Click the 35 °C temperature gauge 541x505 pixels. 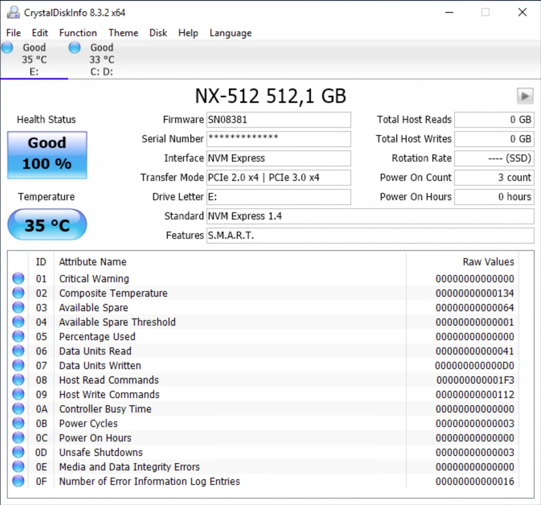click(47, 225)
